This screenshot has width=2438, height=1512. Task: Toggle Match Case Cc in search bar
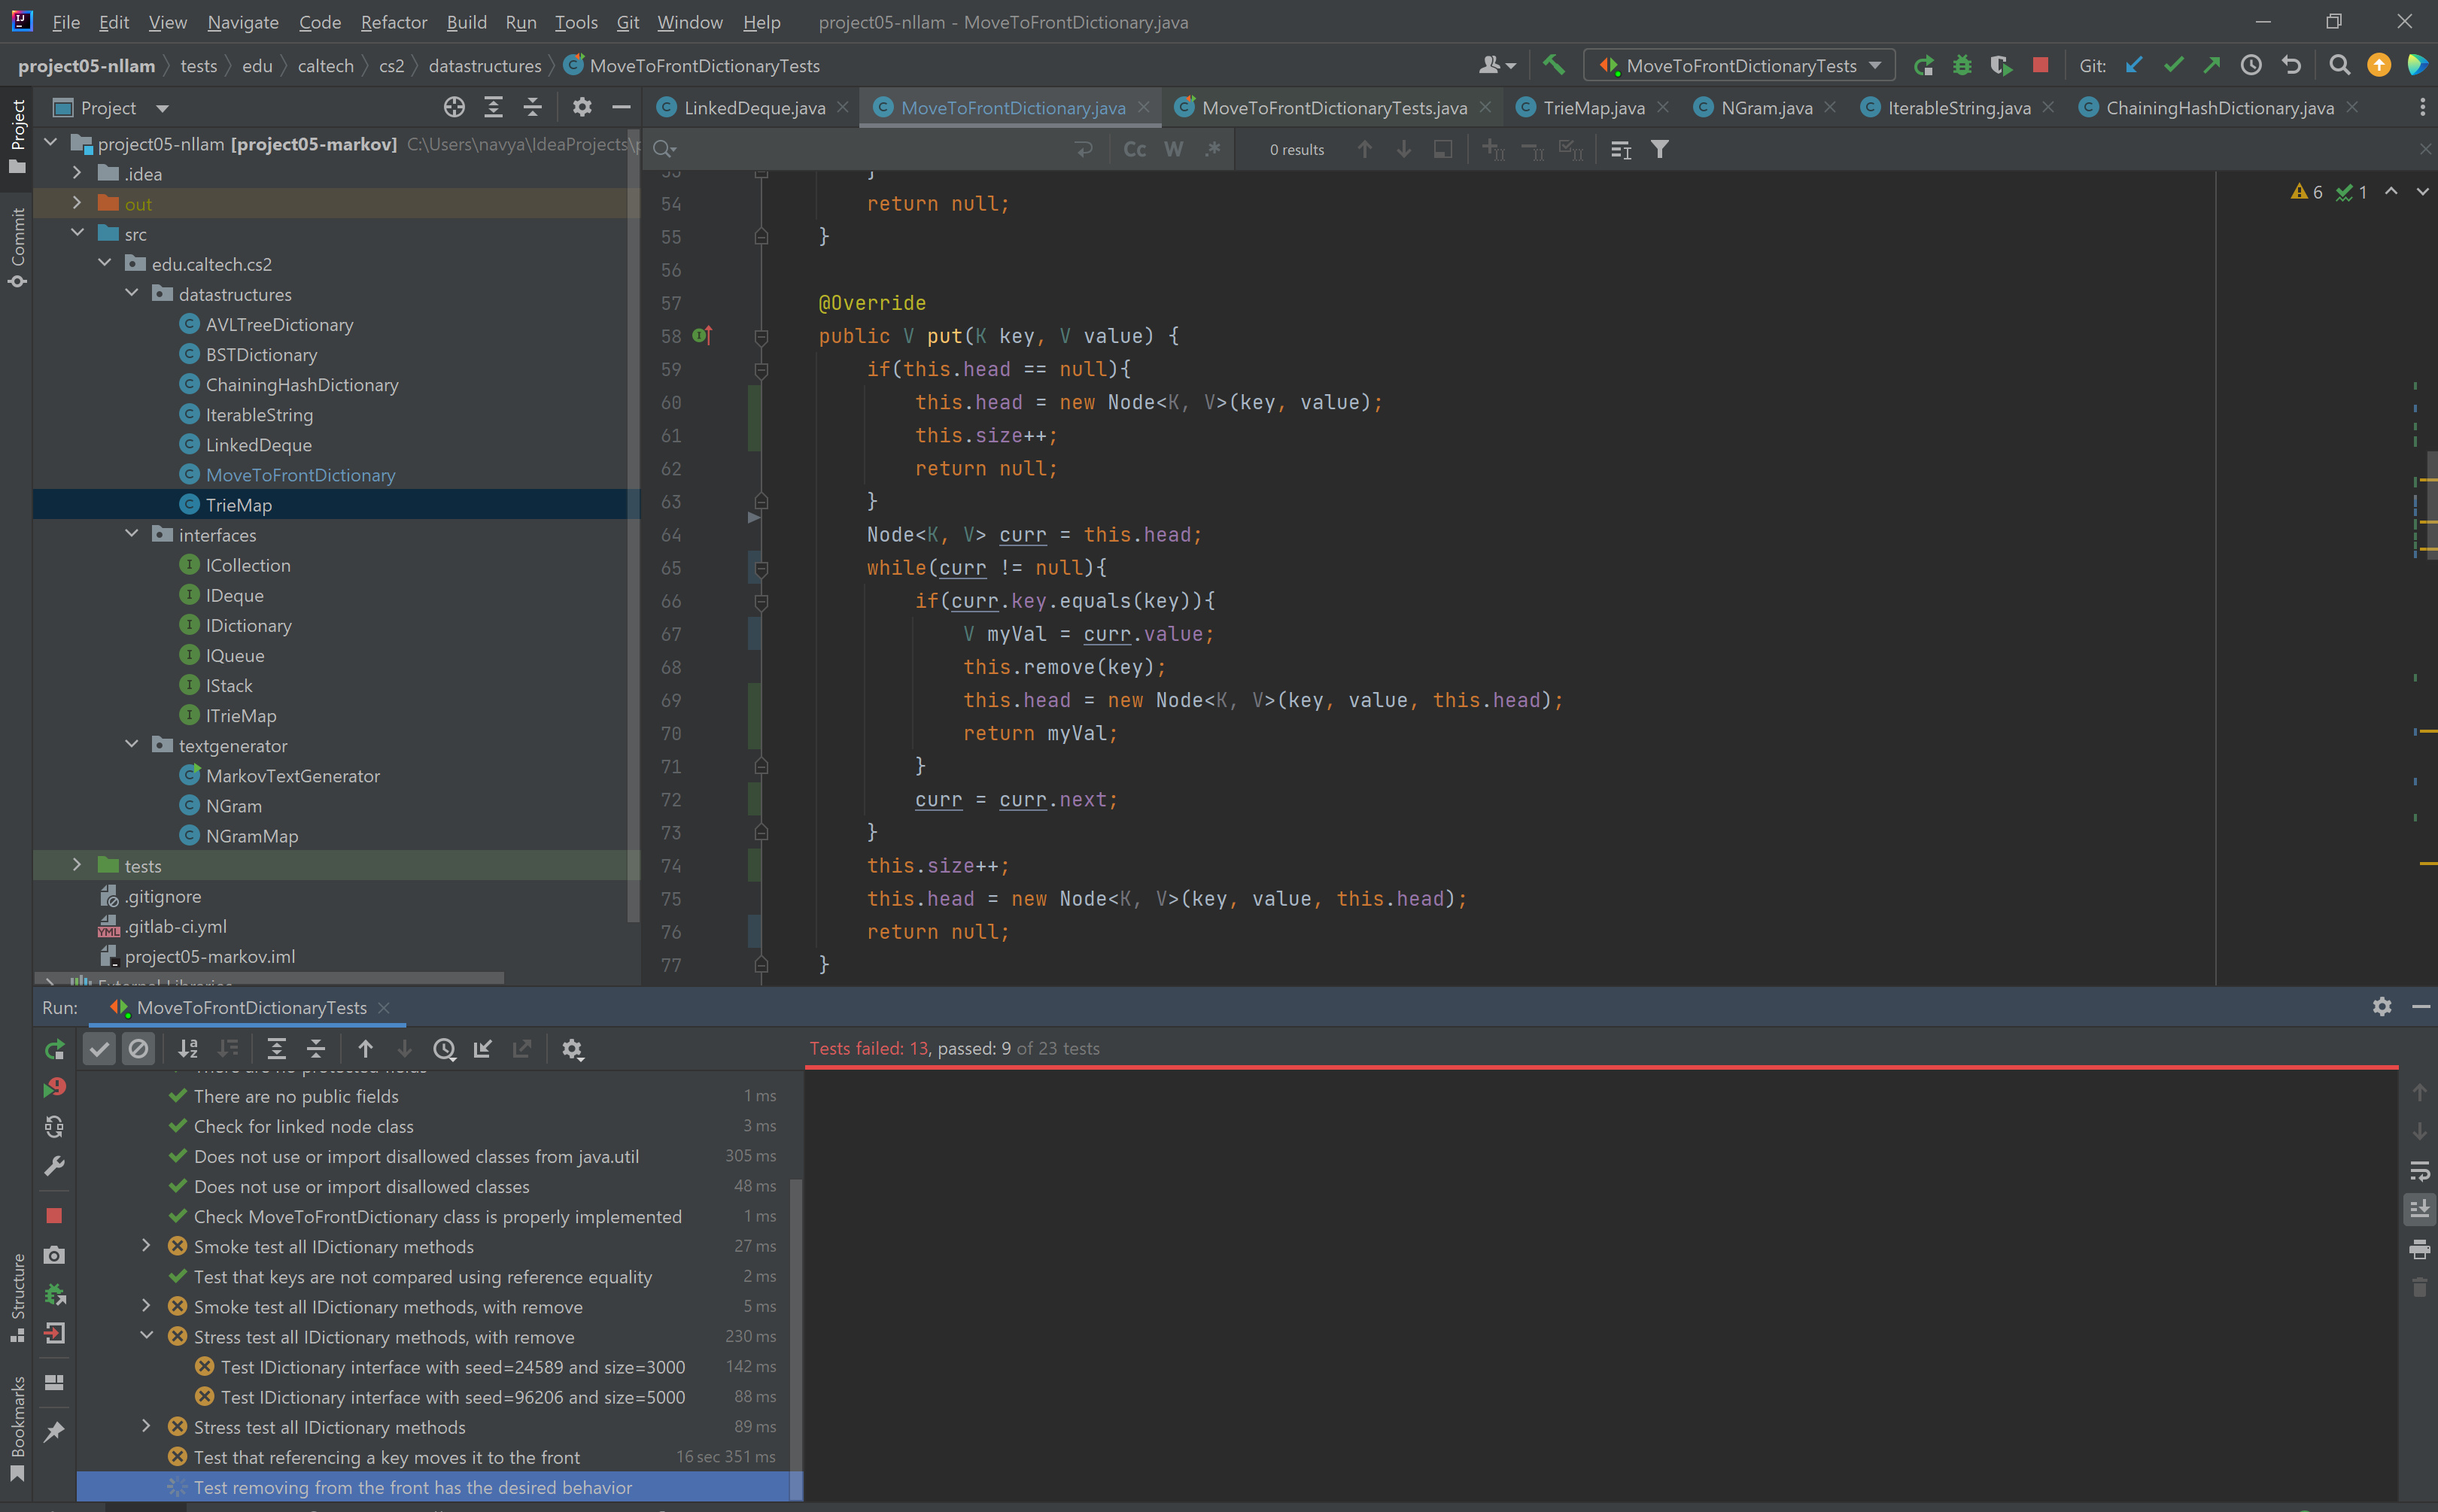[x=1134, y=149]
